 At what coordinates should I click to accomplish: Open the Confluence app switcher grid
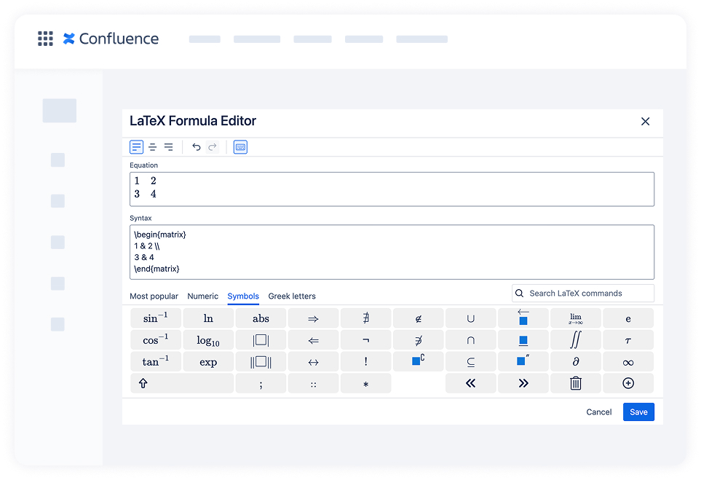click(45, 39)
